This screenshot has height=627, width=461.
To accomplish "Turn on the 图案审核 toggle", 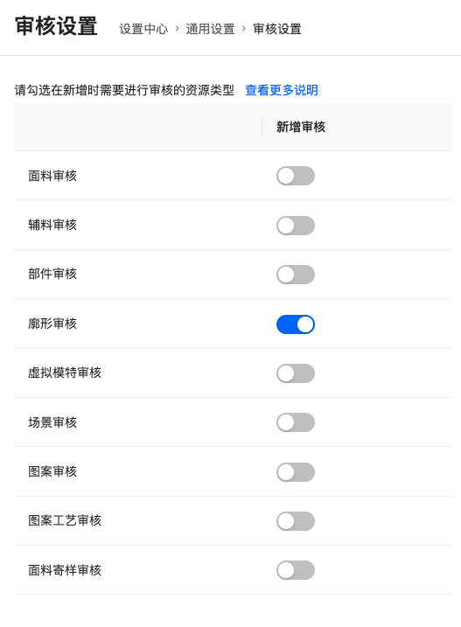I will [x=296, y=472].
